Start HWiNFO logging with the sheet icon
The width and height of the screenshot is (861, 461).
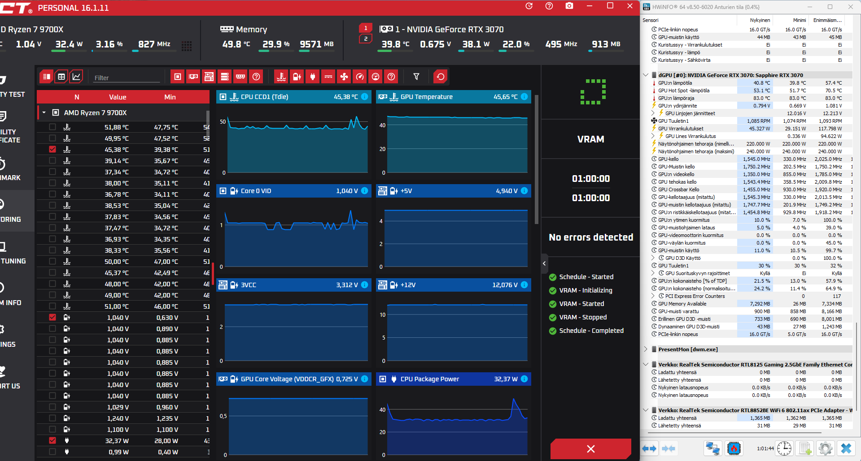tap(805, 448)
